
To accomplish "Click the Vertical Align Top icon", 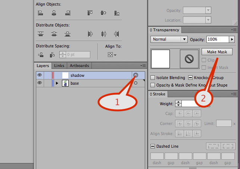I will point(90,13).
